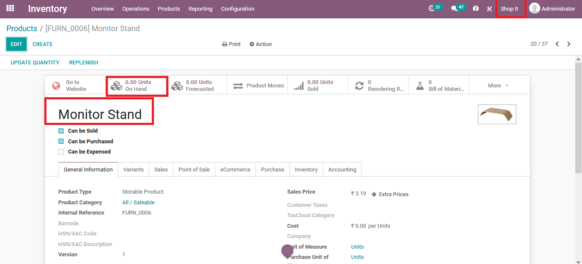Open the All / Saleable category link
The width and height of the screenshot is (582, 264).
[x=138, y=203]
